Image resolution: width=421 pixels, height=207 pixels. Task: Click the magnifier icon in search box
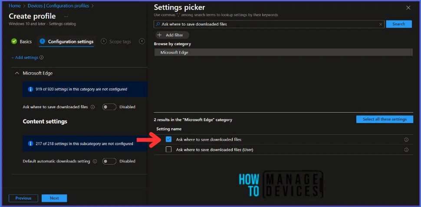tap(158, 24)
